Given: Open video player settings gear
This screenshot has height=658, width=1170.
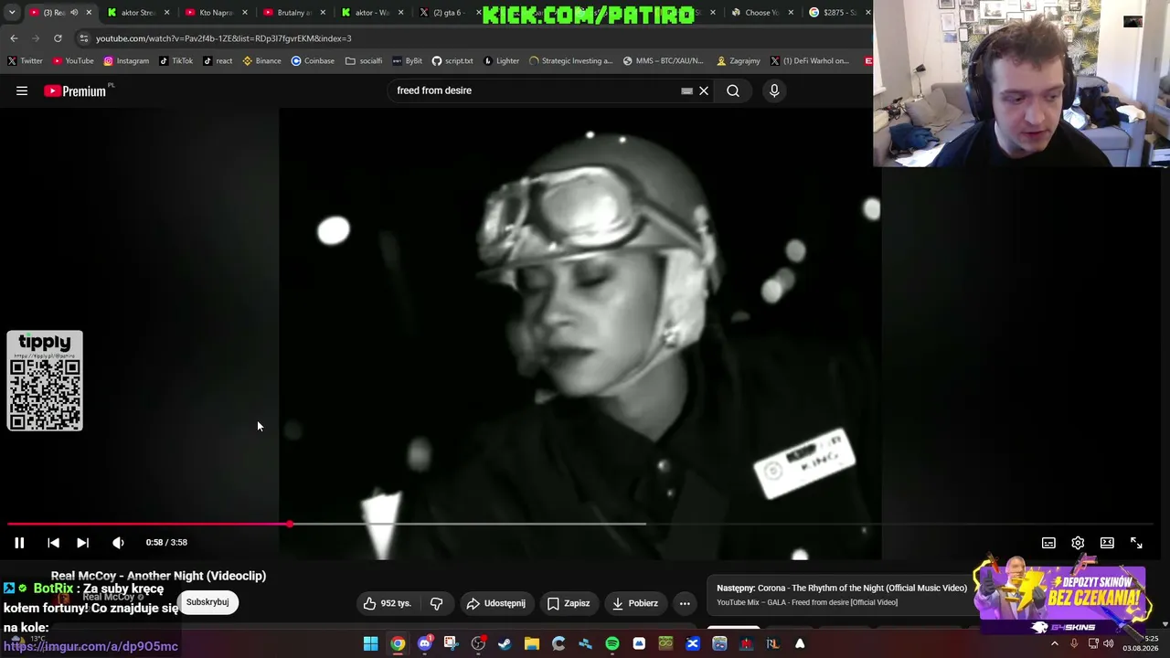Looking at the screenshot, I should pos(1078,543).
